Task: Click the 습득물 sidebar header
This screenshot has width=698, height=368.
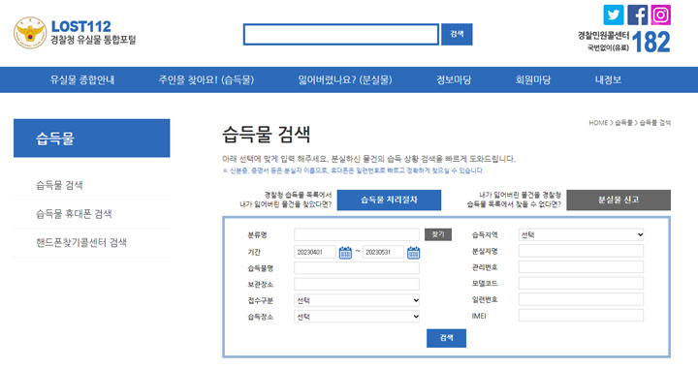Action: coord(92,138)
